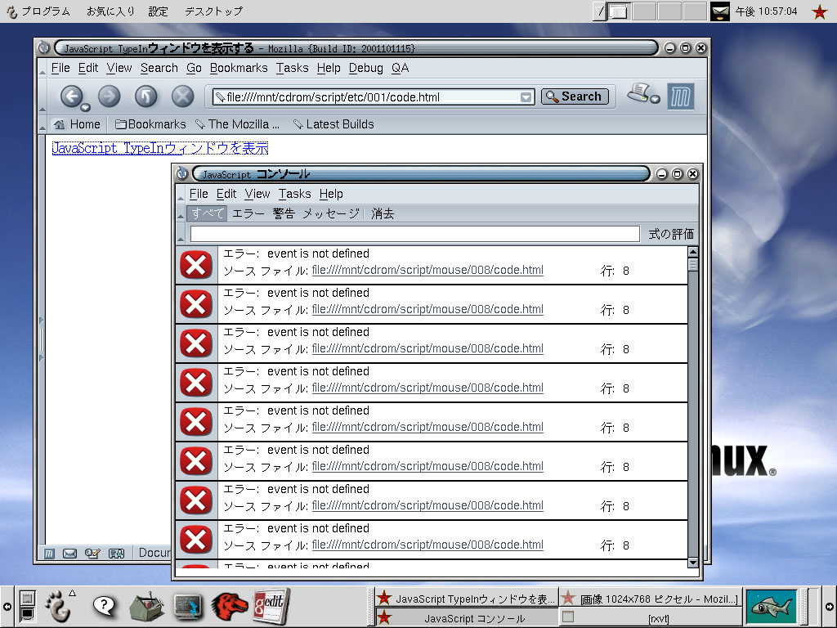Open the Tasks menu in the JavaScript console
This screenshot has height=628, width=837.
tap(294, 194)
